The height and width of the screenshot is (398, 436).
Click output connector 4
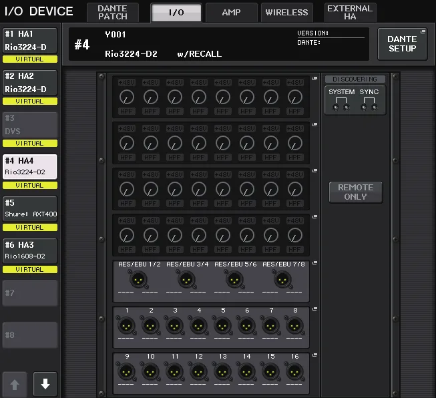click(198, 325)
